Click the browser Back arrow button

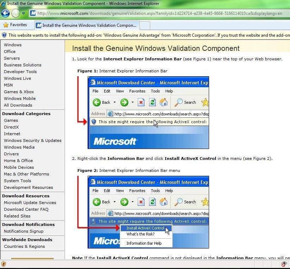click(5, 13)
